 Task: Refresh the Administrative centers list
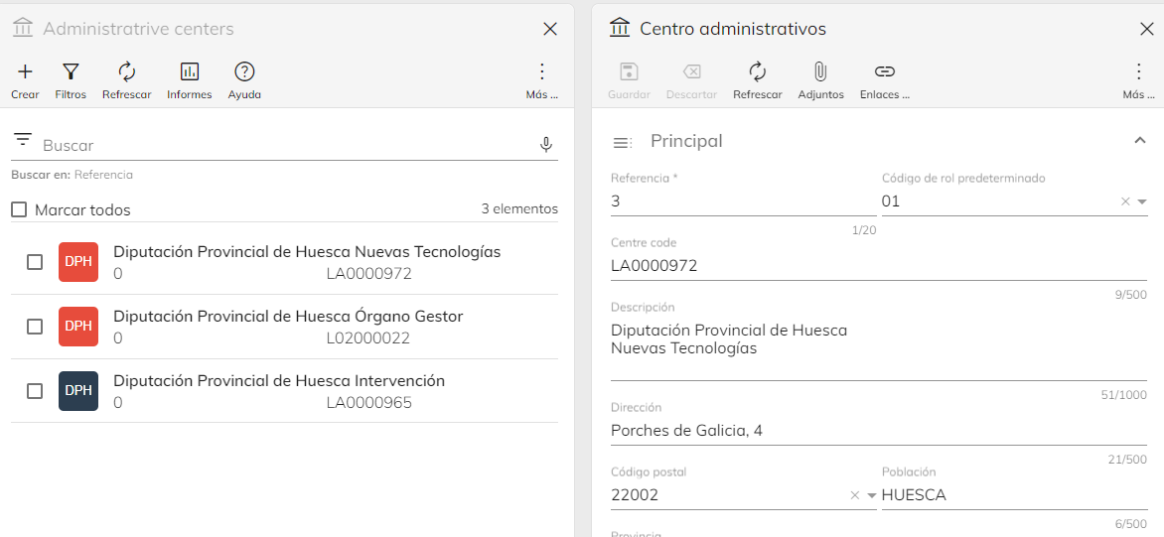126,71
